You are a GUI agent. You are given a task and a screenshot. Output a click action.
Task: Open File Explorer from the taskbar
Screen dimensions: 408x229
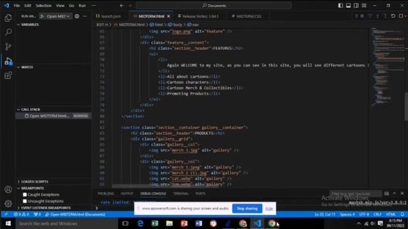170,223
